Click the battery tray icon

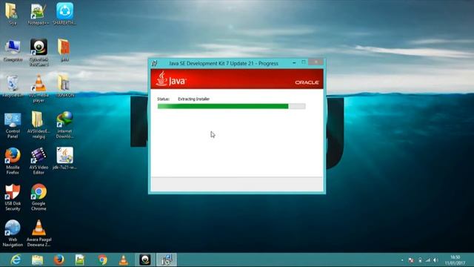(420, 260)
